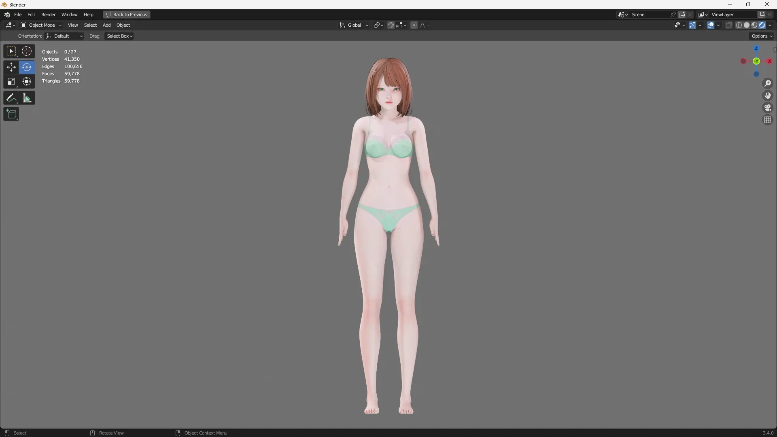Select the Annotate tool
Image resolution: width=777 pixels, height=437 pixels.
pos(11,98)
